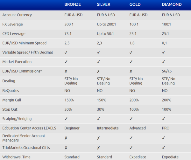This screenshot has height=160, width=191.
Task: Click Gold TrioMarkets Occasional Gifts checkmark
Action: [131, 148]
